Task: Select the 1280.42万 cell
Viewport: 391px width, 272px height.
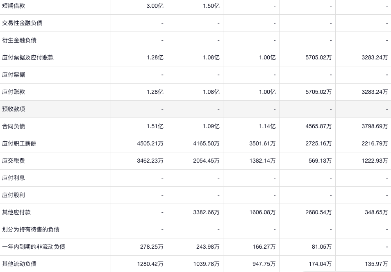Action: coord(150,264)
